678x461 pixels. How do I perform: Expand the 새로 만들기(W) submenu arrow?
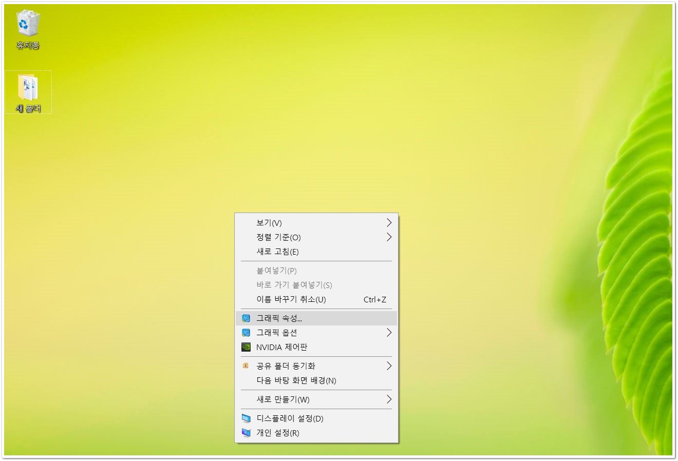click(x=389, y=399)
